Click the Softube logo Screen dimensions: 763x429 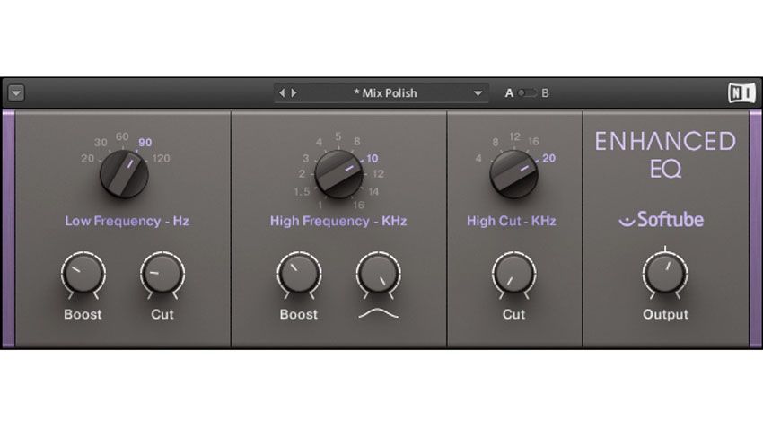click(662, 220)
